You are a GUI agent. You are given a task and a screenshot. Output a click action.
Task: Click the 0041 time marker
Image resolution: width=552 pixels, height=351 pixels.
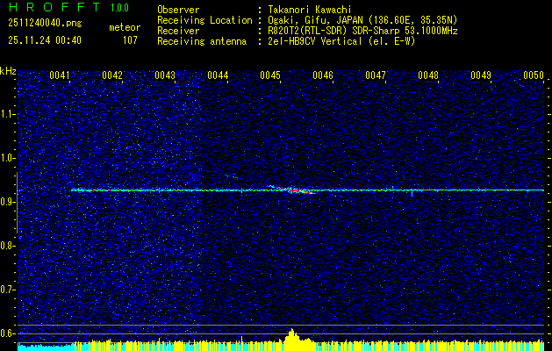[60, 75]
